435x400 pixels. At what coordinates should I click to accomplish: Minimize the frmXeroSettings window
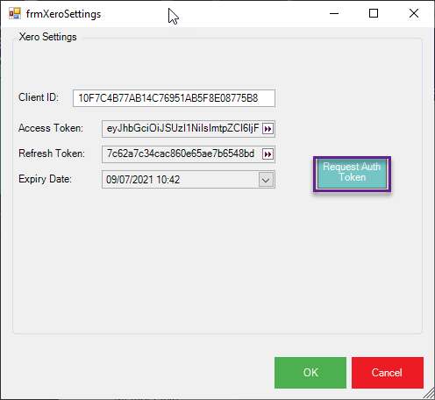(334, 13)
